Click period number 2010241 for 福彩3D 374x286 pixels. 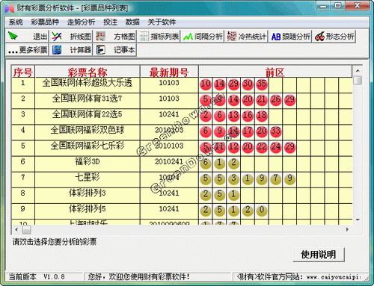(x=169, y=161)
